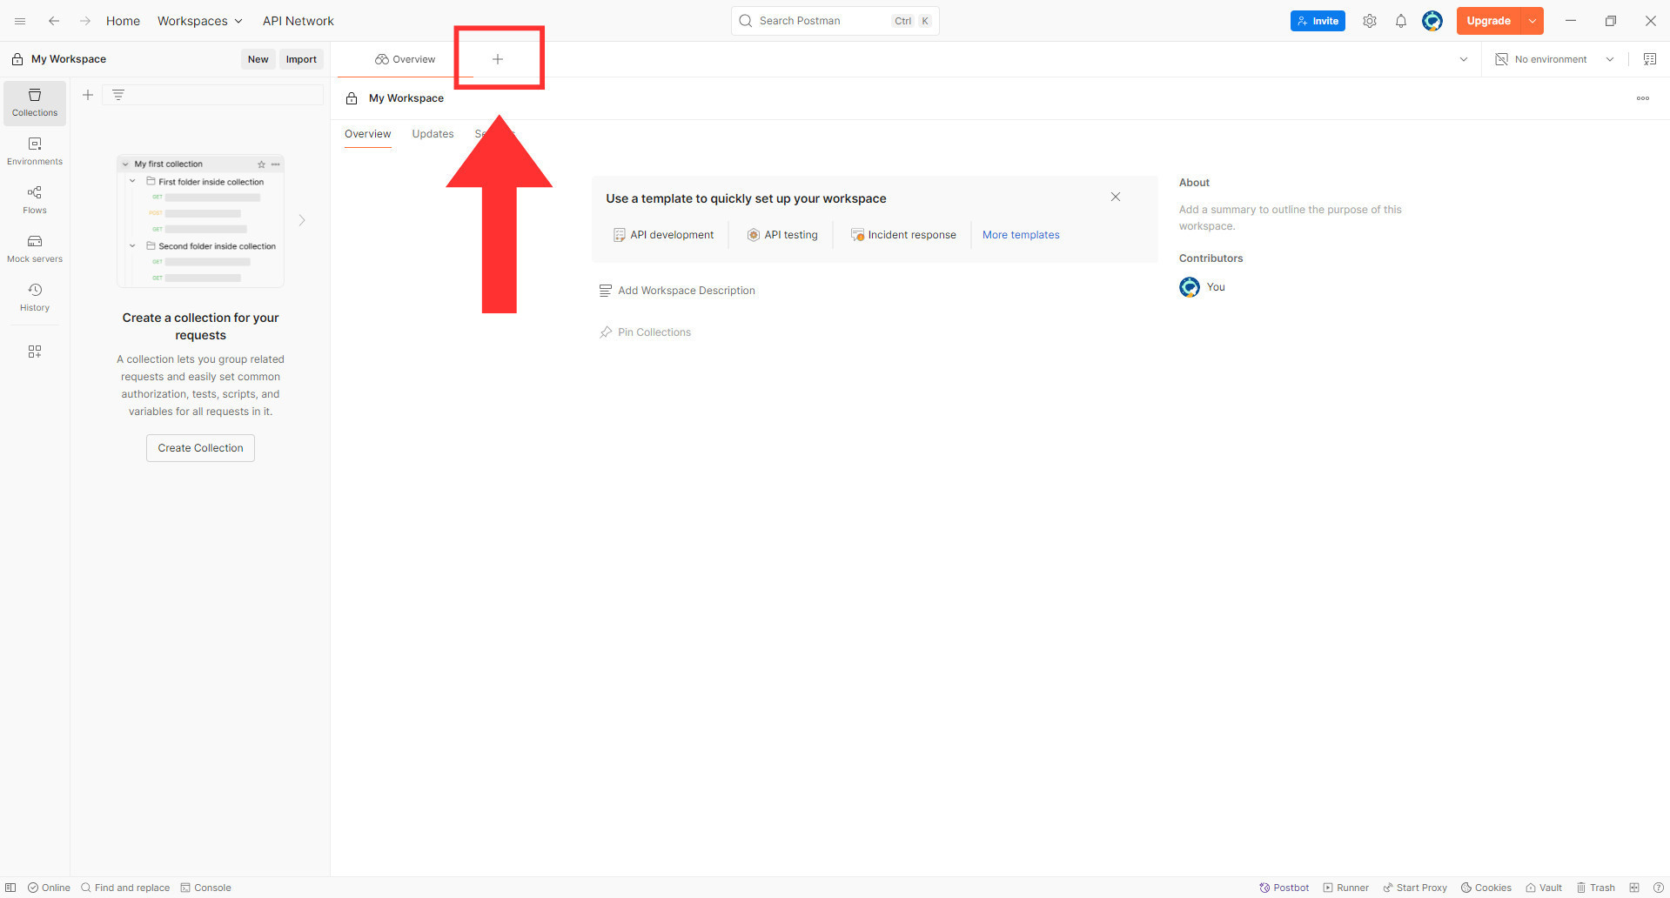Image resolution: width=1670 pixels, height=898 pixels.
Task: Open a new tab with plus icon
Action: click(x=498, y=59)
